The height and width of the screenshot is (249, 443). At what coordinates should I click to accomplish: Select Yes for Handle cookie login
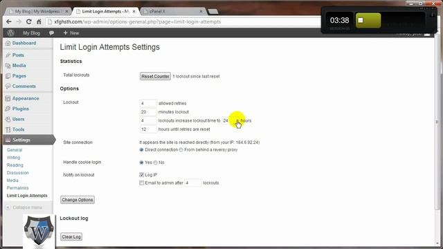click(141, 163)
